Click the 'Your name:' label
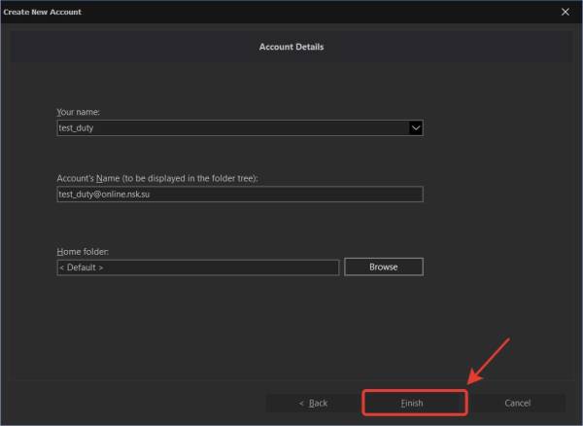Image resolution: width=583 pixels, height=426 pixels. coord(78,113)
